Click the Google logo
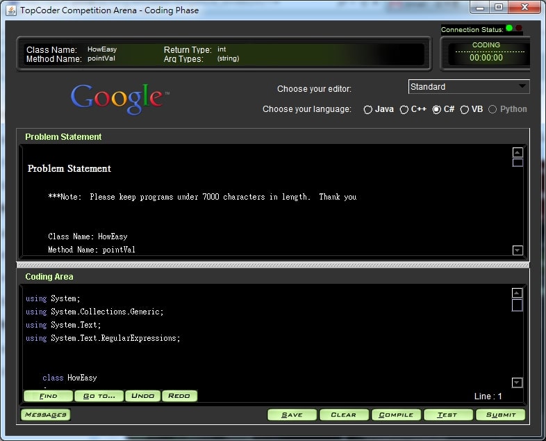Screen dimensions: 546x441 click(119, 99)
